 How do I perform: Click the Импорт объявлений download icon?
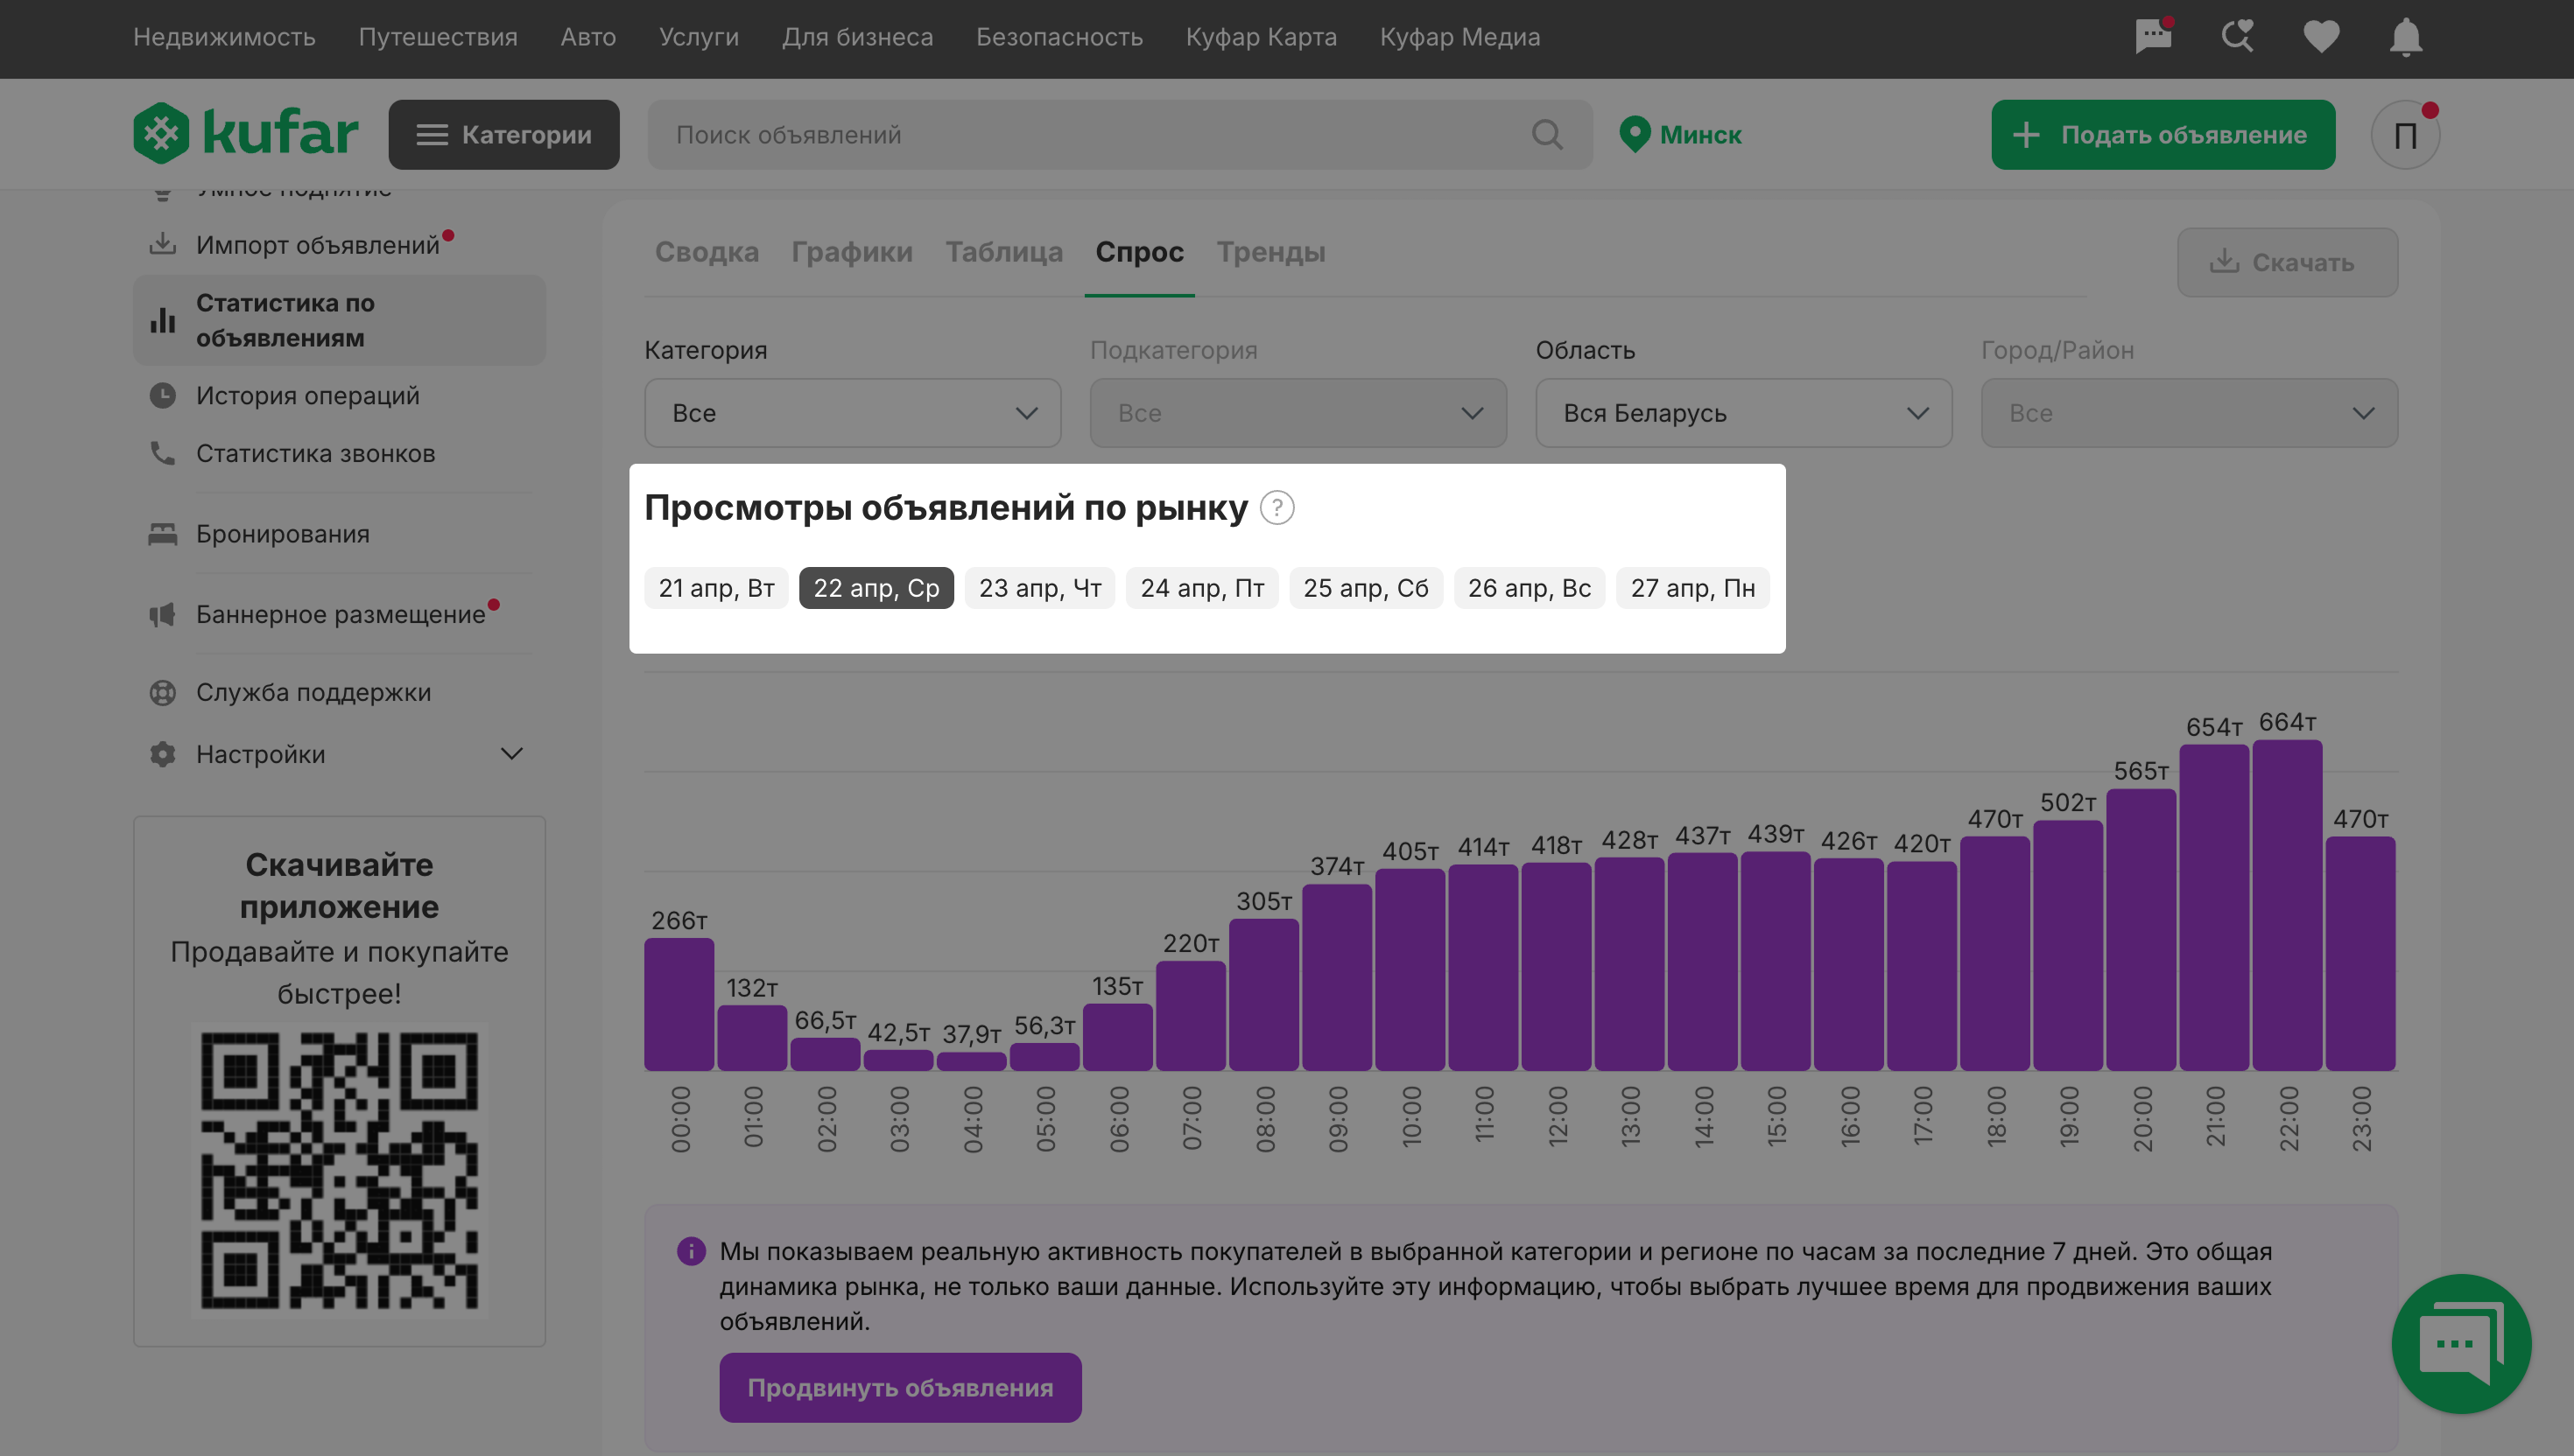coord(162,244)
